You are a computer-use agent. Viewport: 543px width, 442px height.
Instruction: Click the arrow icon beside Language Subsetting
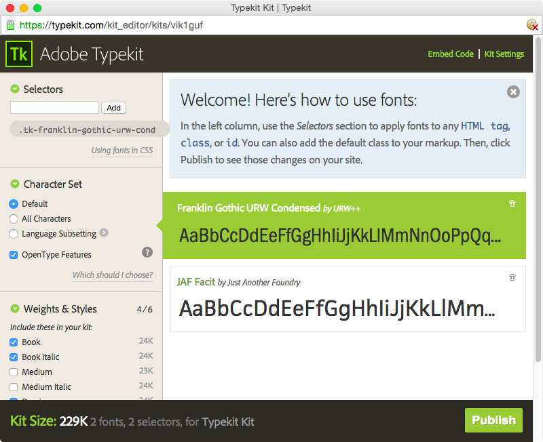pyautogui.click(x=104, y=233)
